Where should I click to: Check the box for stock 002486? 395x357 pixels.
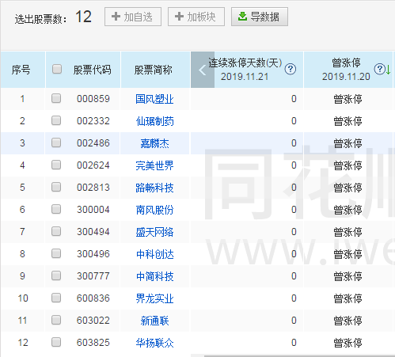tap(56, 142)
